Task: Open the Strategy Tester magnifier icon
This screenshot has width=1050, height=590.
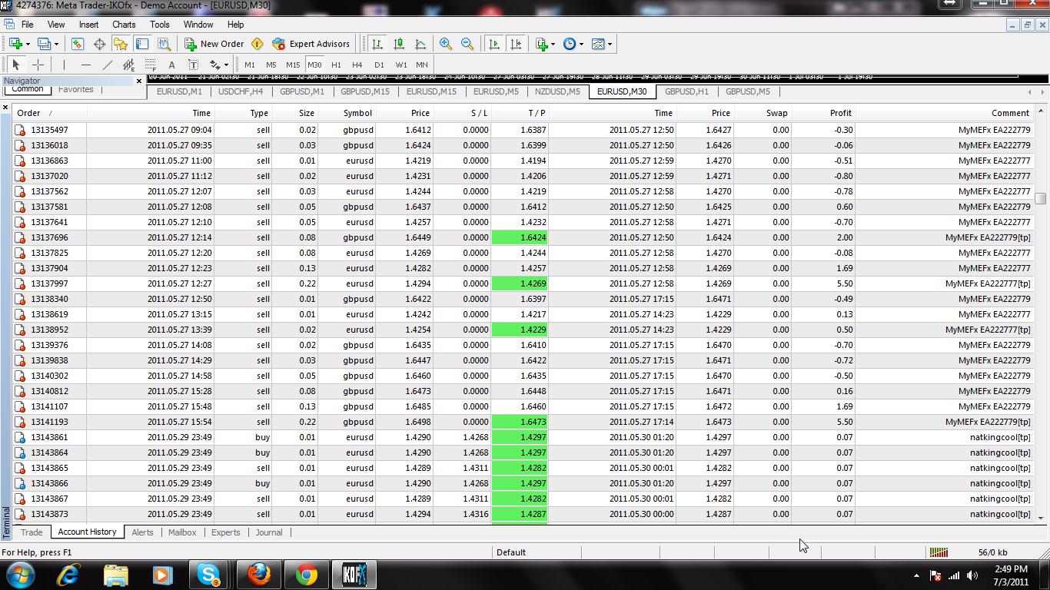Action: [x=164, y=44]
